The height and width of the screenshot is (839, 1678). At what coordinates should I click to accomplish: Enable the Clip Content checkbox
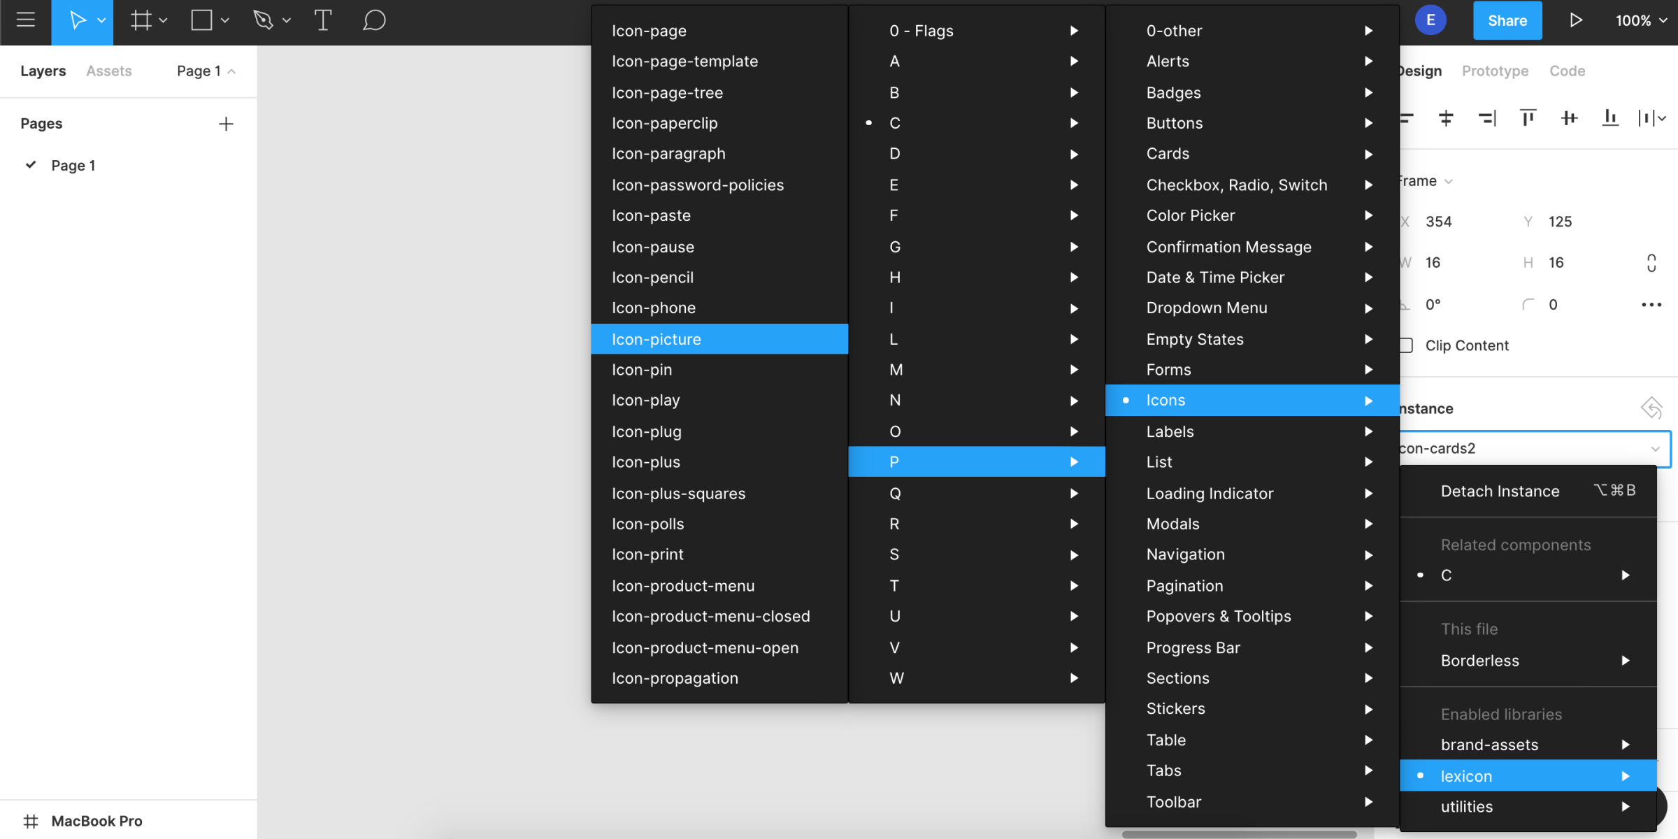tap(1405, 345)
